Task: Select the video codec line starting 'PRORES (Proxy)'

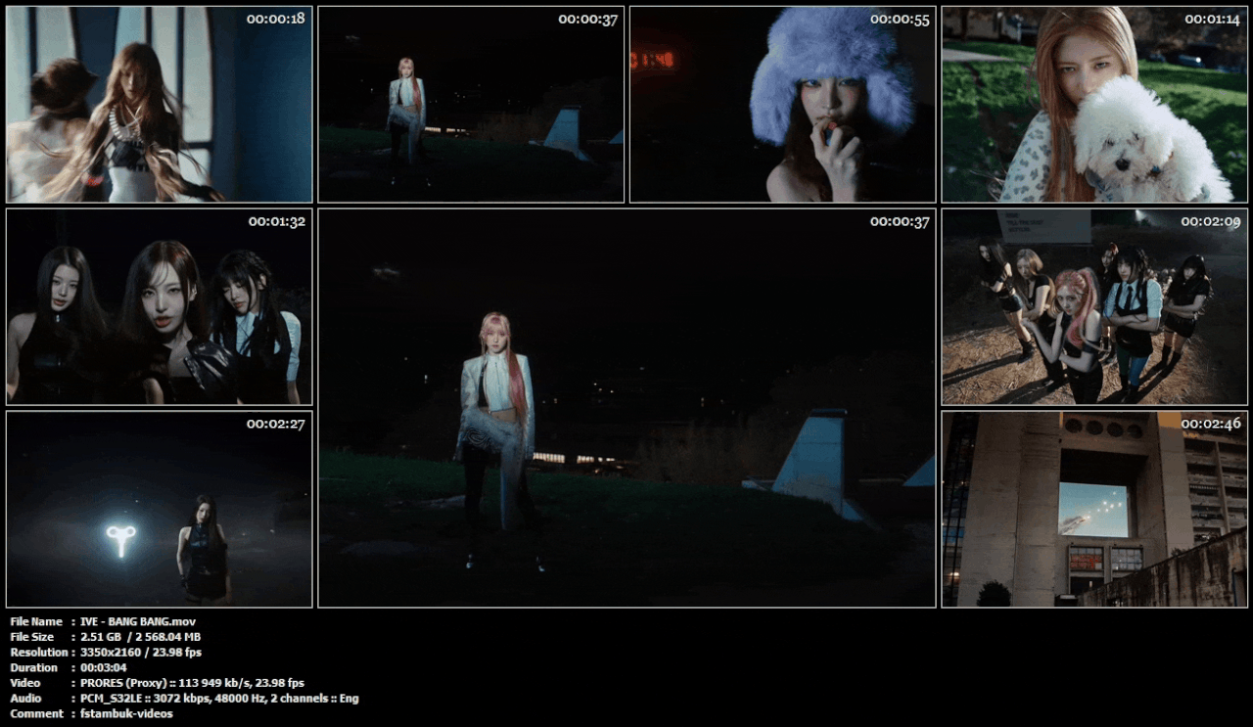Action: (192, 683)
